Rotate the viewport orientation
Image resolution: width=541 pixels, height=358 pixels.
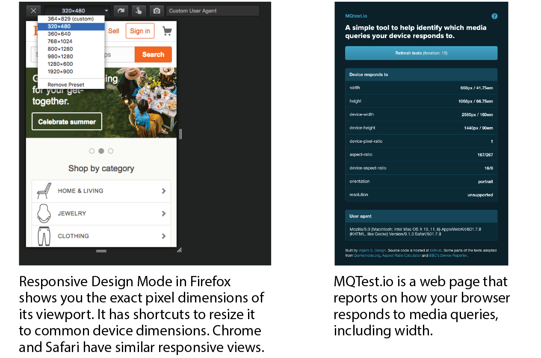(121, 11)
